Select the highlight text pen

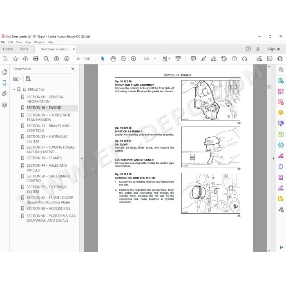(203, 58)
